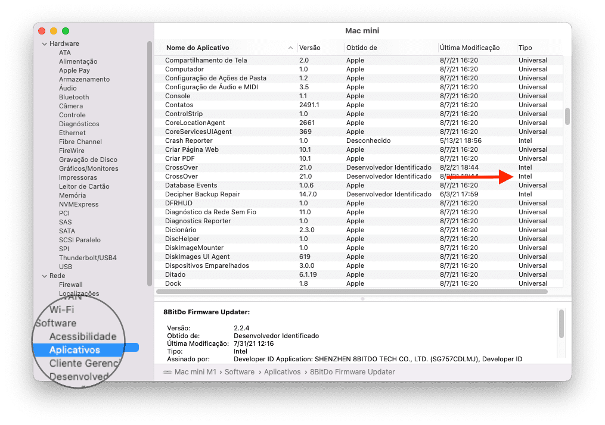Select SAS in the sidebar

click(x=65, y=222)
